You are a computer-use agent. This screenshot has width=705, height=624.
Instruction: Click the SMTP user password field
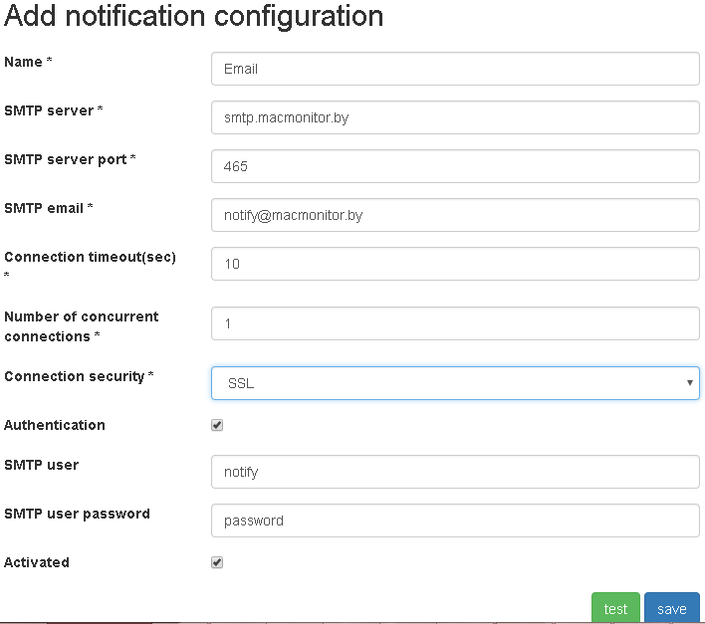(x=455, y=520)
